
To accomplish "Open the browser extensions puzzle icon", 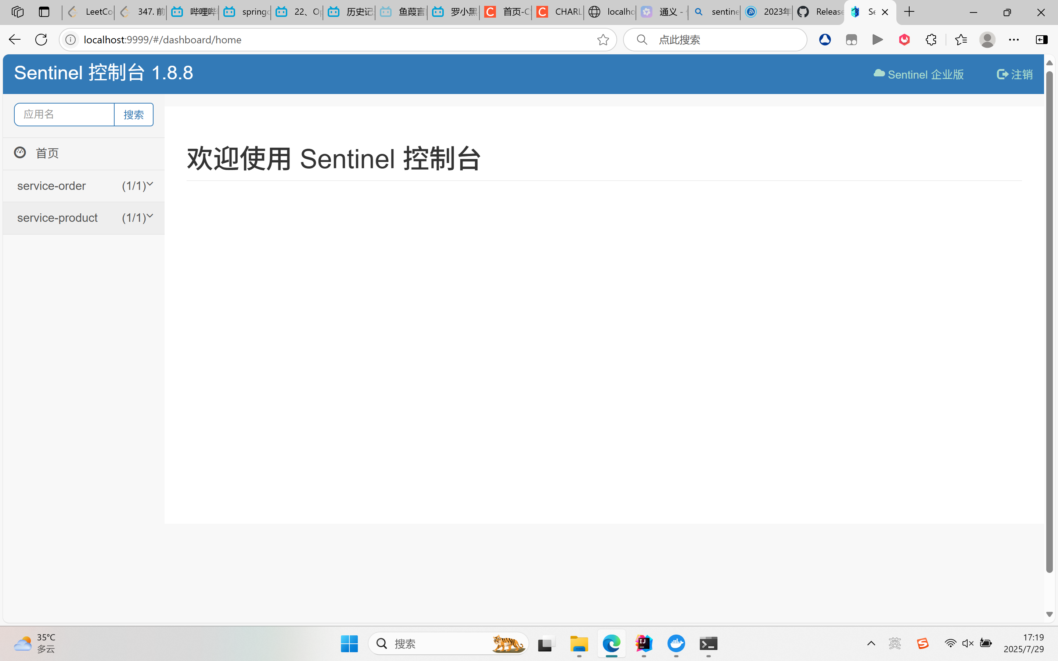I will [931, 40].
